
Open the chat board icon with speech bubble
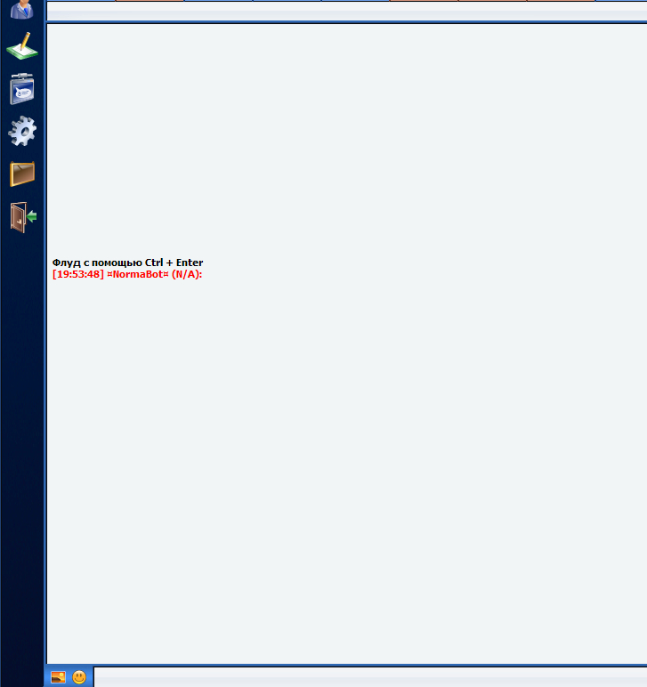(x=22, y=89)
